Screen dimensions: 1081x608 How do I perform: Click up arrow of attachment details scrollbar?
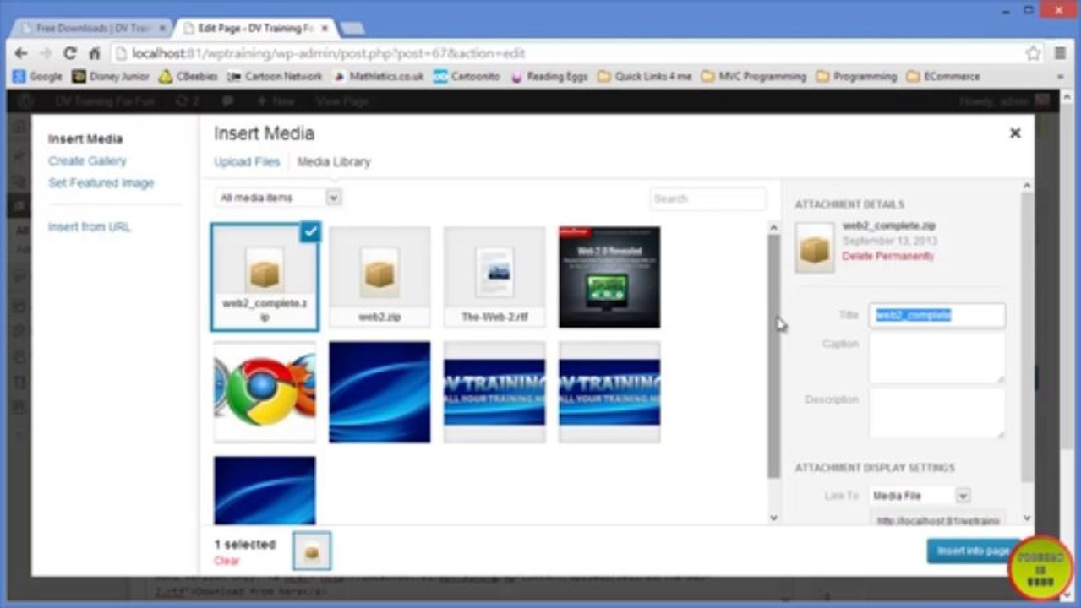[1027, 185]
